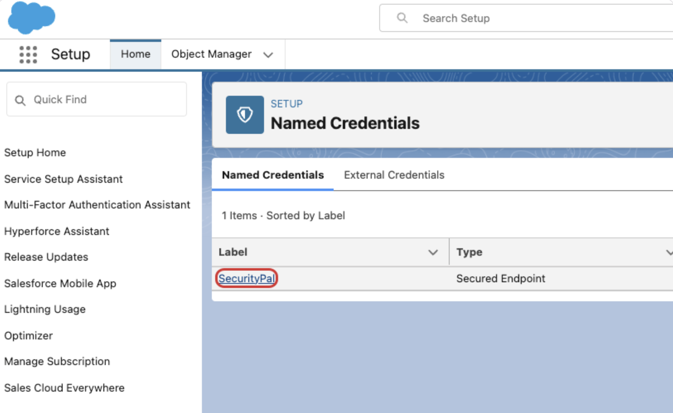Open Optimizer in sidebar
The image size is (673, 413).
pos(29,335)
